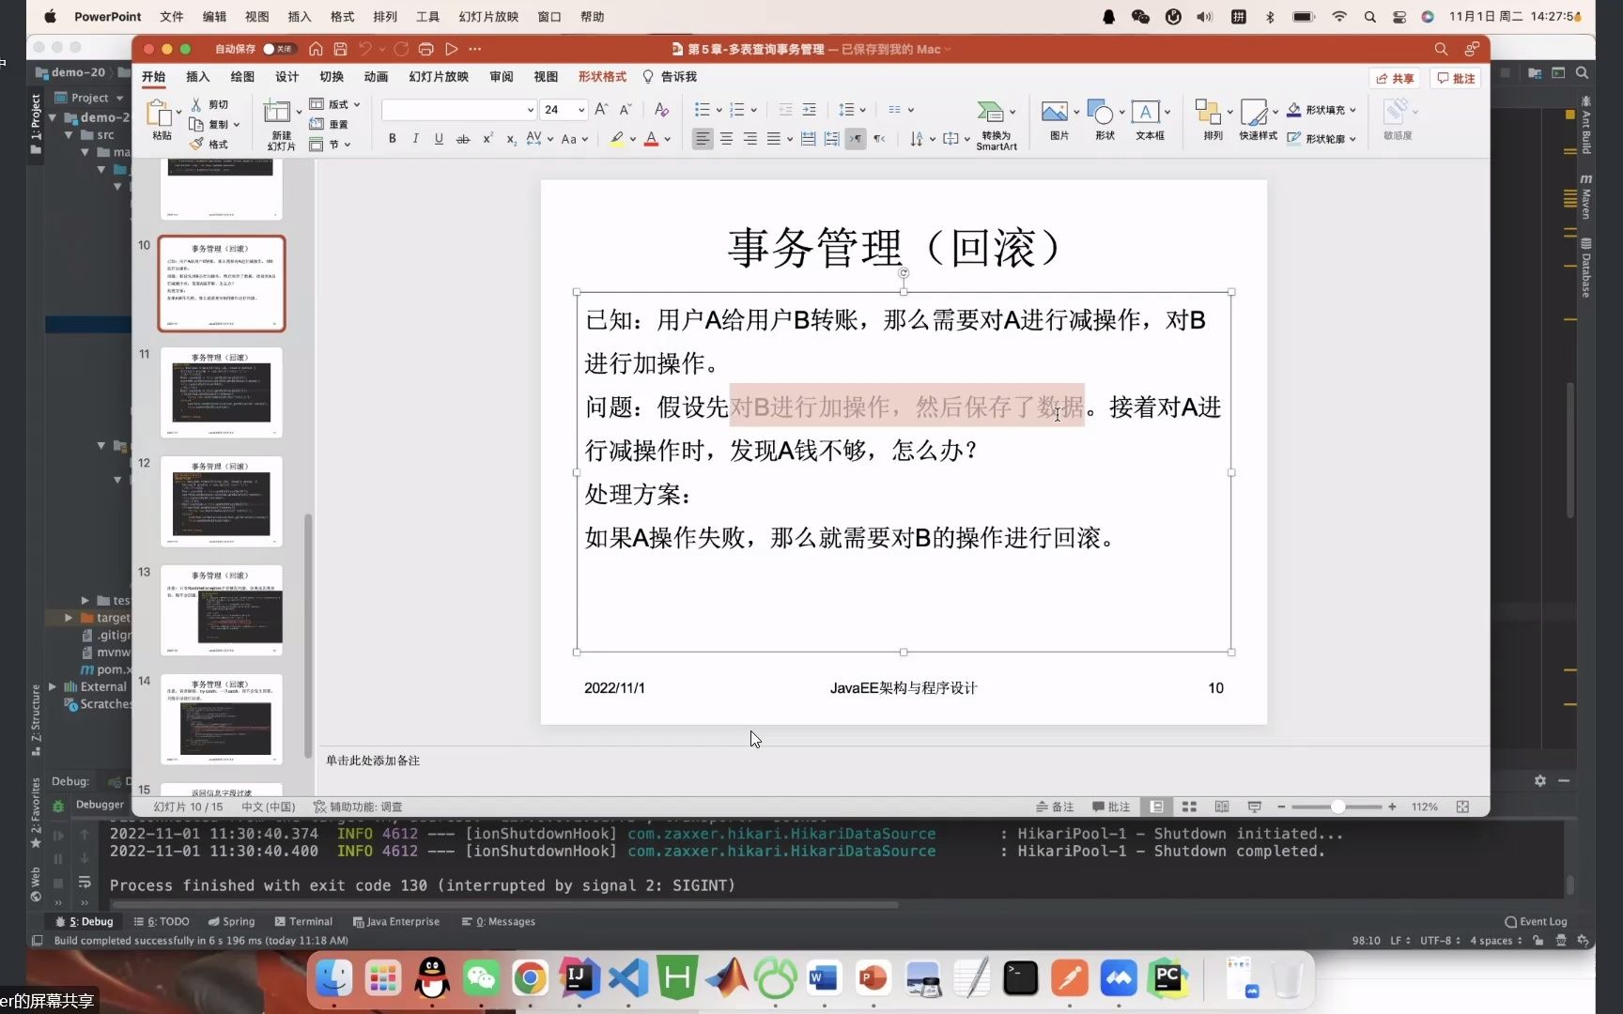Viewport: 1623px width, 1014px height.
Task: Toggle justified text alignment
Action: (x=773, y=139)
